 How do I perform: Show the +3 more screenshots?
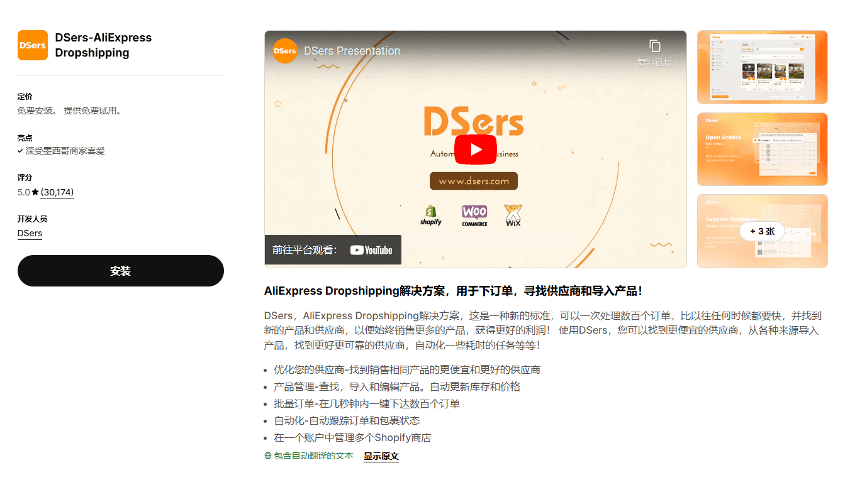click(x=762, y=231)
